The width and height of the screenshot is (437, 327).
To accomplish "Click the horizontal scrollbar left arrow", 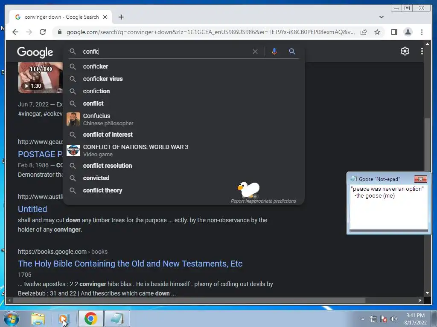I will 9,300.
